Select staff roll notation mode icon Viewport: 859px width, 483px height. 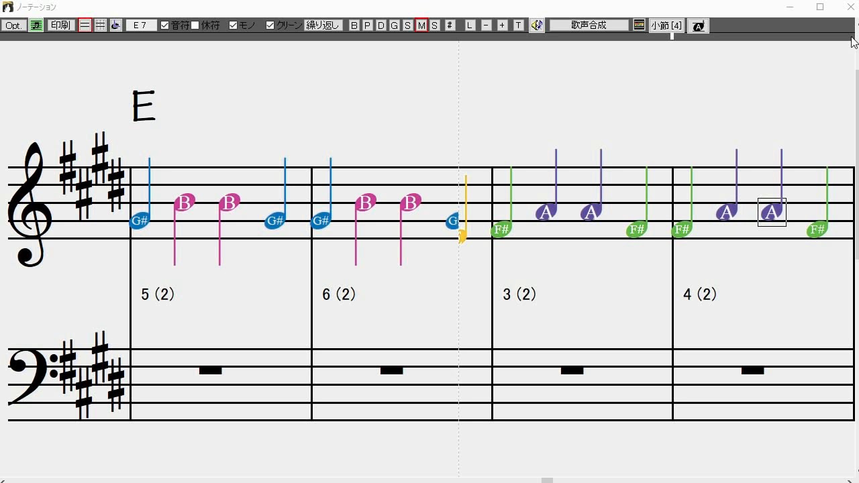tap(115, 25)
